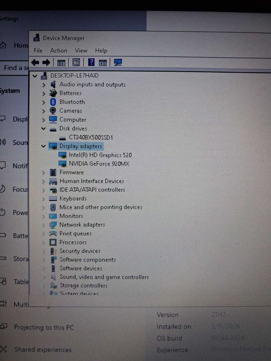Viewport: 271px width, 361px height.
Task: Click the Show/Hide console tree toolbar icon
Action: pos(61,62)
